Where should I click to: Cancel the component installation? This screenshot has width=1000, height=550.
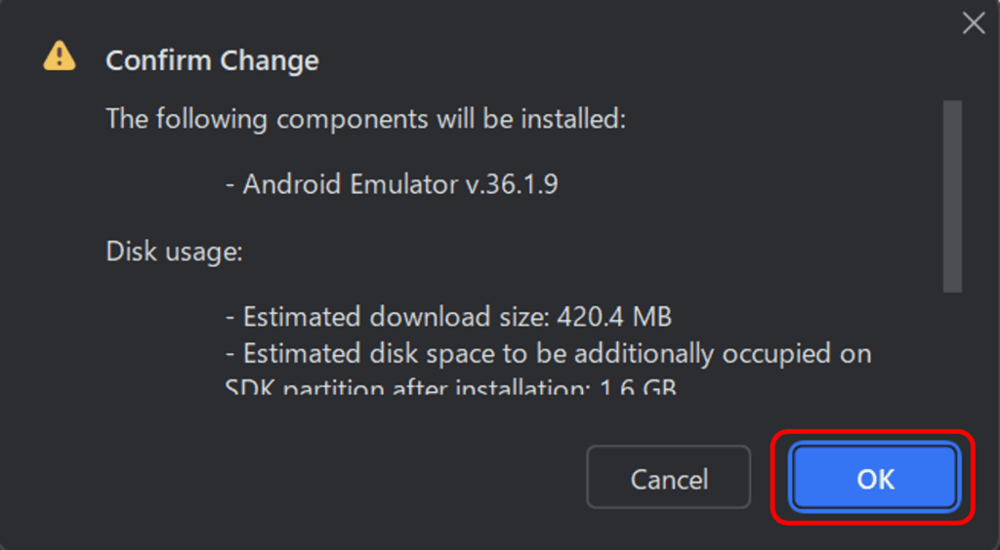pos(668,478)
